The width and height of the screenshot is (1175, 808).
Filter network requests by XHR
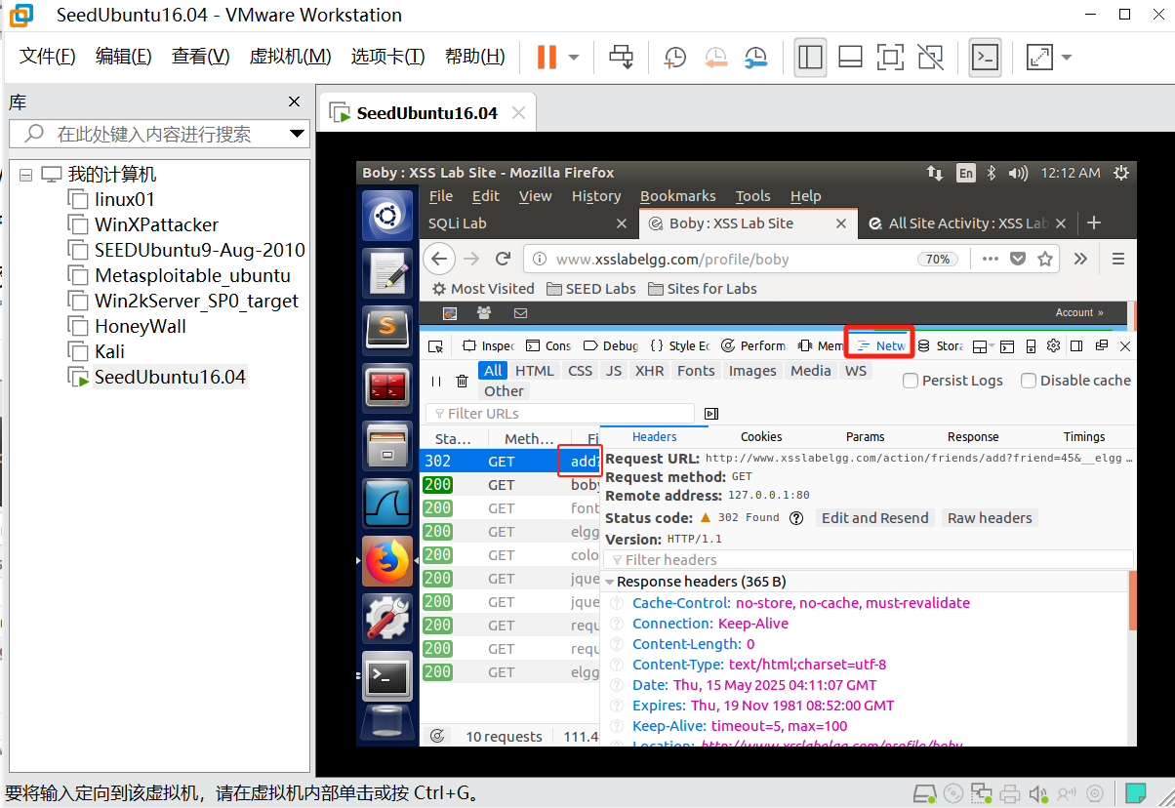649,371
